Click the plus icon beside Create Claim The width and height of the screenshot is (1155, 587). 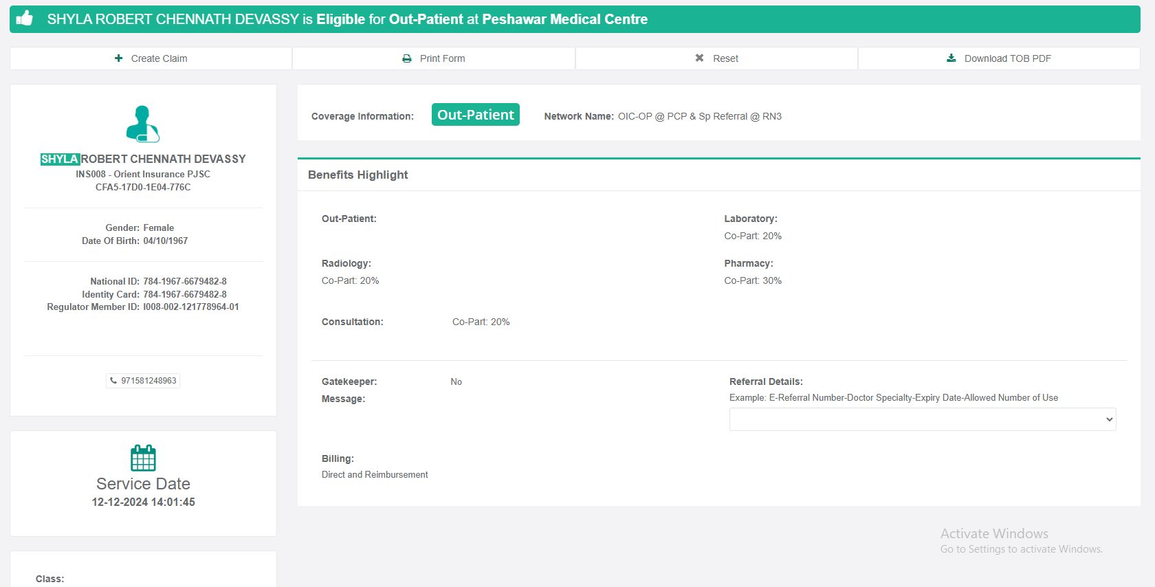[x=119, y=58]
